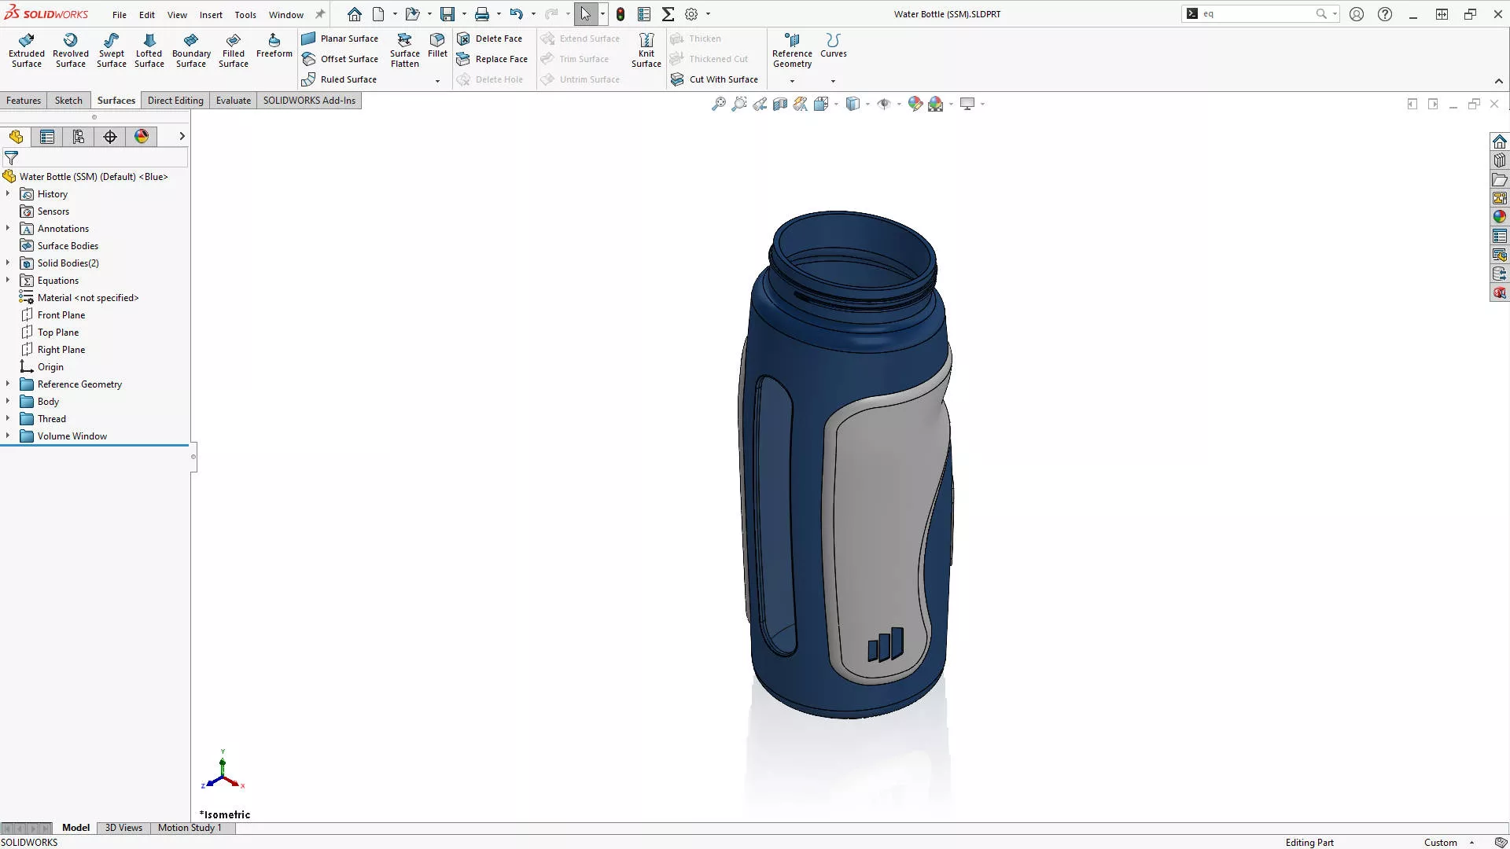1510x849 pixels.
Task: Select the Extruded Surface tool
Action: (26, 50)
